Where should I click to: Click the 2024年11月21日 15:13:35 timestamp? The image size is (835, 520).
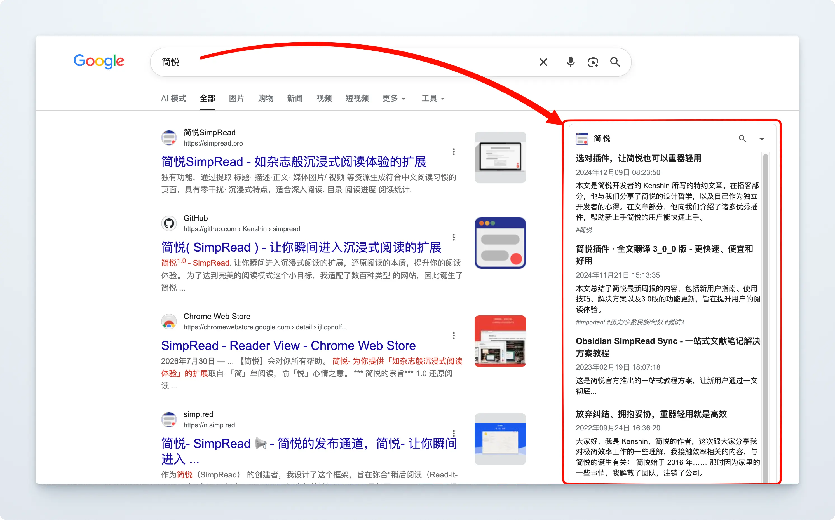(x=618, y=275)
